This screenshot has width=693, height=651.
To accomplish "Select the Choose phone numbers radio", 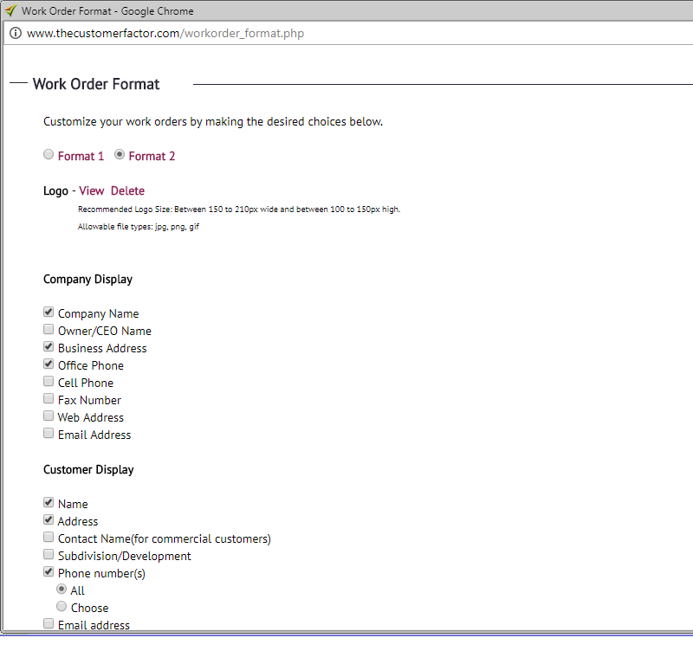I will 62,606.
